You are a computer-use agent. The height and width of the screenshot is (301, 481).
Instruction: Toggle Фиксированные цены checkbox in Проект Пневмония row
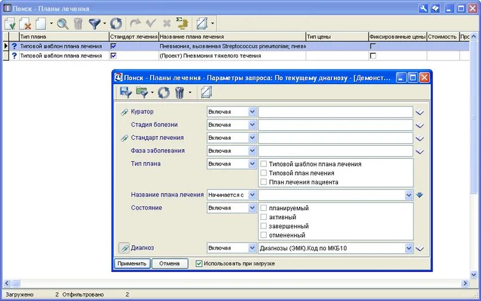[x=373, y=56]
